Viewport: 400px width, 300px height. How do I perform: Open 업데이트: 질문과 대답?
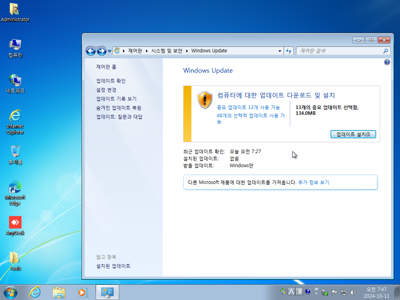[x=119, y=117]
